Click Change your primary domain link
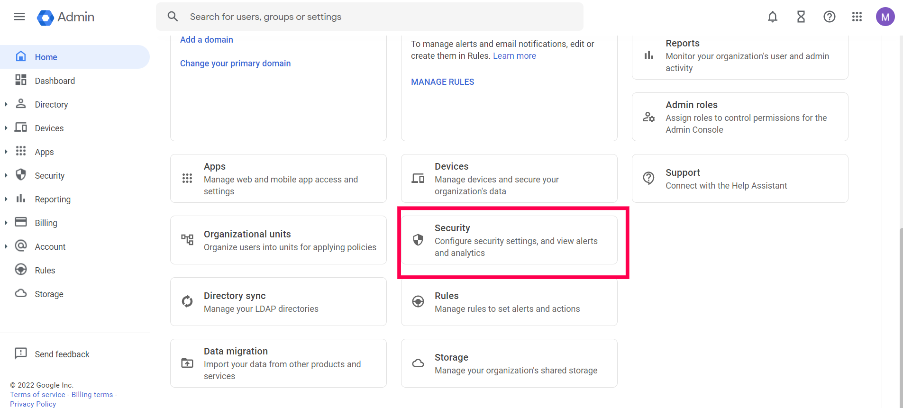This screenshot has height=408, width=903. pos(235,63)
